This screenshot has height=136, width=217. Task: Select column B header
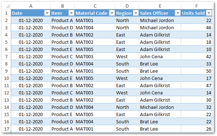click(63, 6)
